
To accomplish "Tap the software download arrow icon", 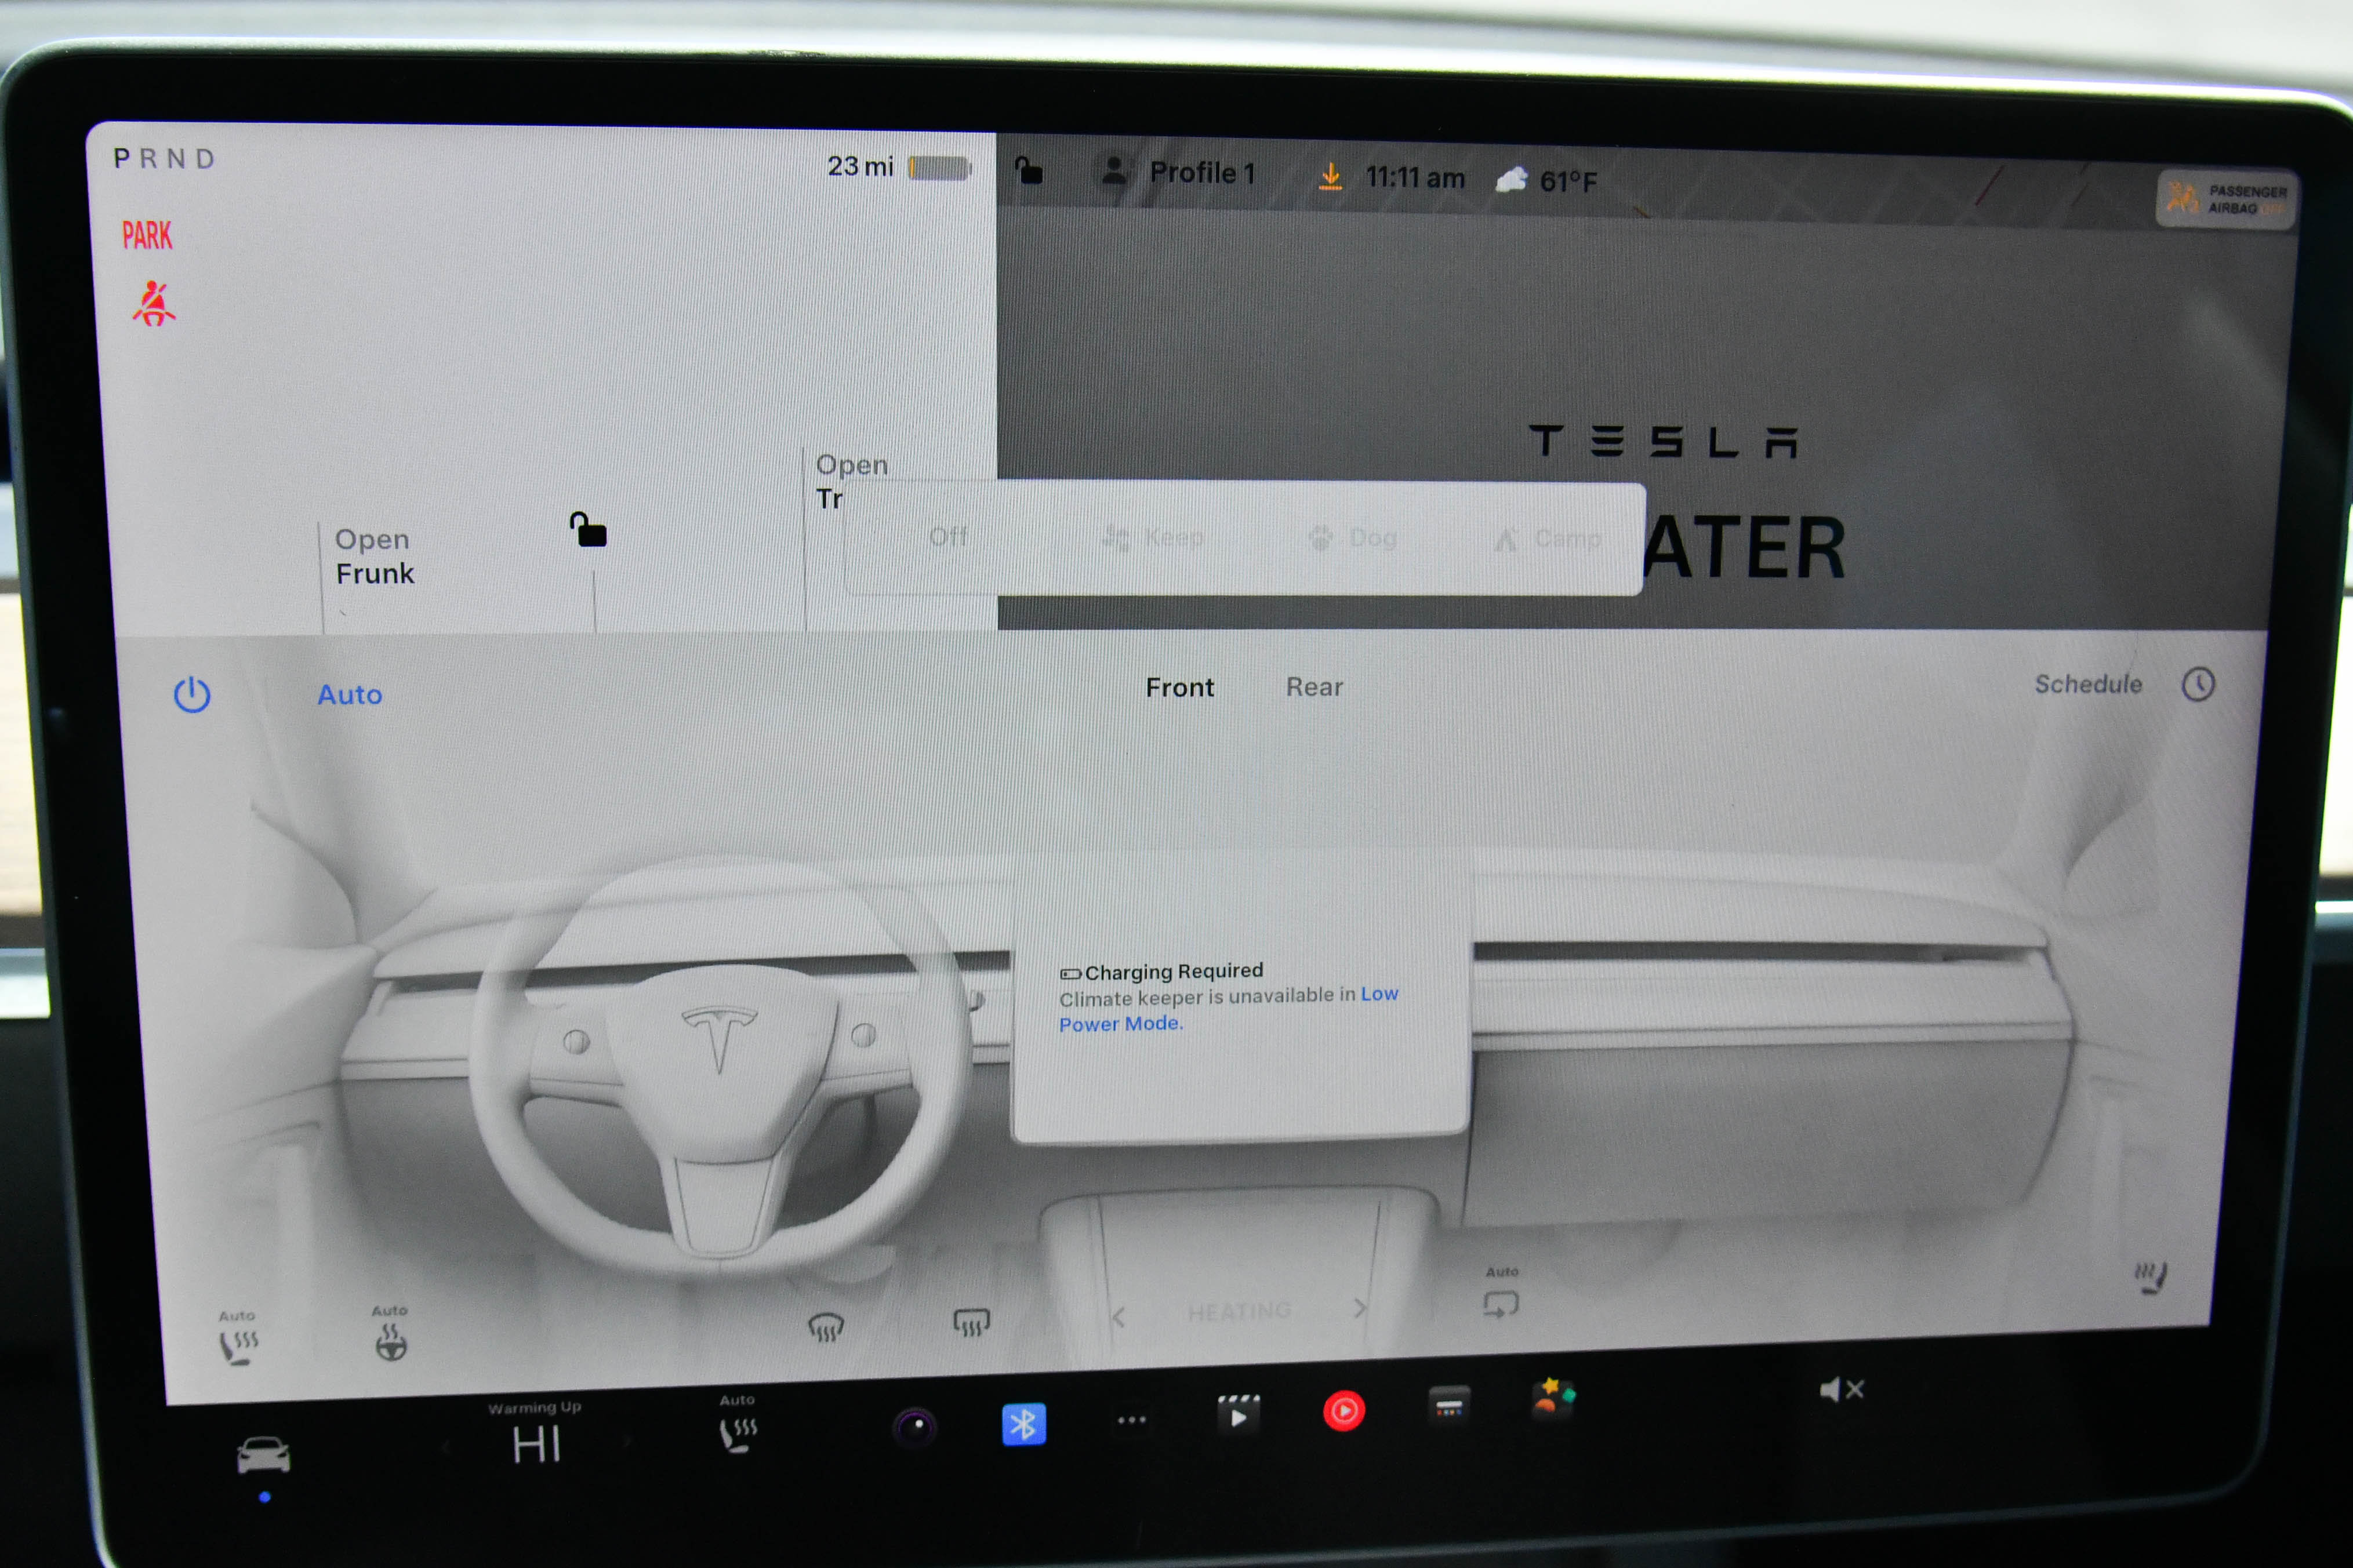I will pos(1330,176).
